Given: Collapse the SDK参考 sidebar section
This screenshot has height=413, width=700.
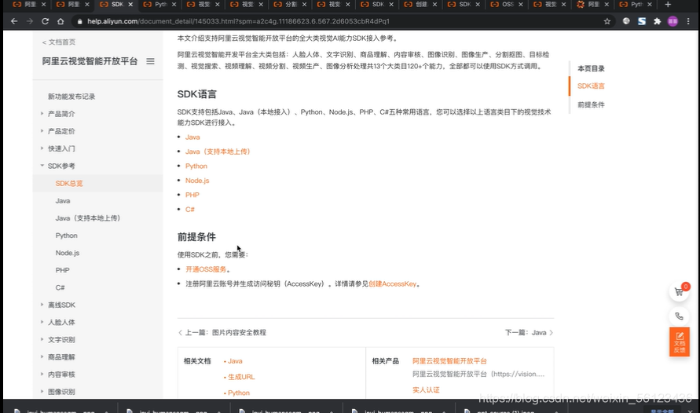Looking at the screenshot, I should [x=61, y=166].
